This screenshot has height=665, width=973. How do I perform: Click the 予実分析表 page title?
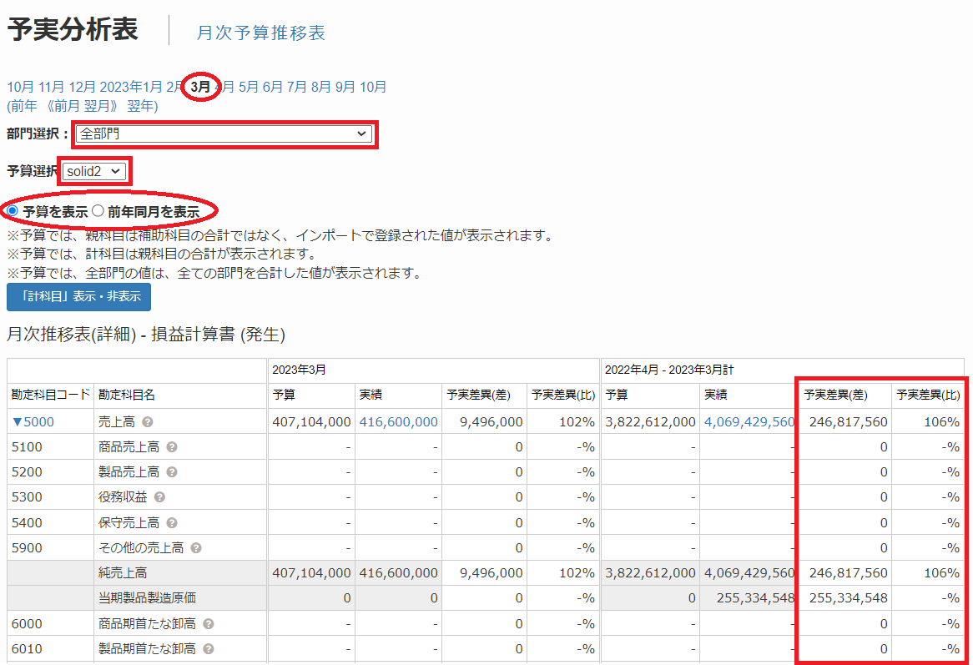[x=73, y=29]
